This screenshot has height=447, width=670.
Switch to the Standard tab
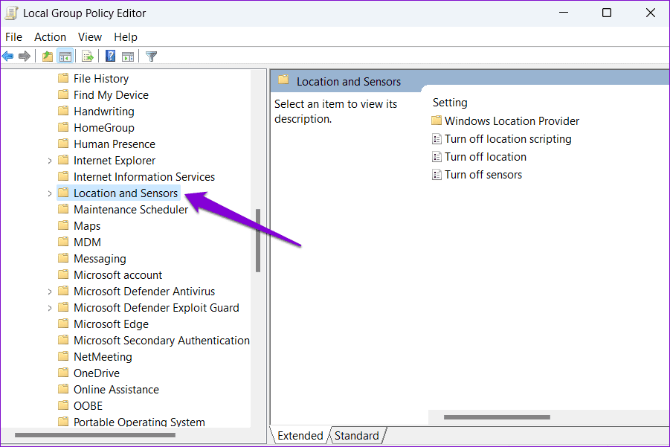point(356,435)
